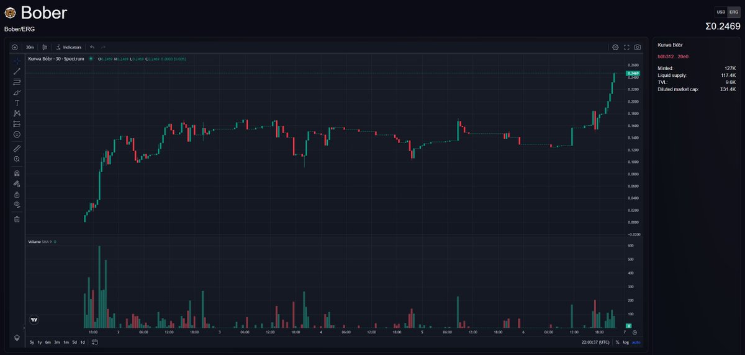The image size is (745, 355).
Task: Click the TVL value 9.6K
Action: 731,82
